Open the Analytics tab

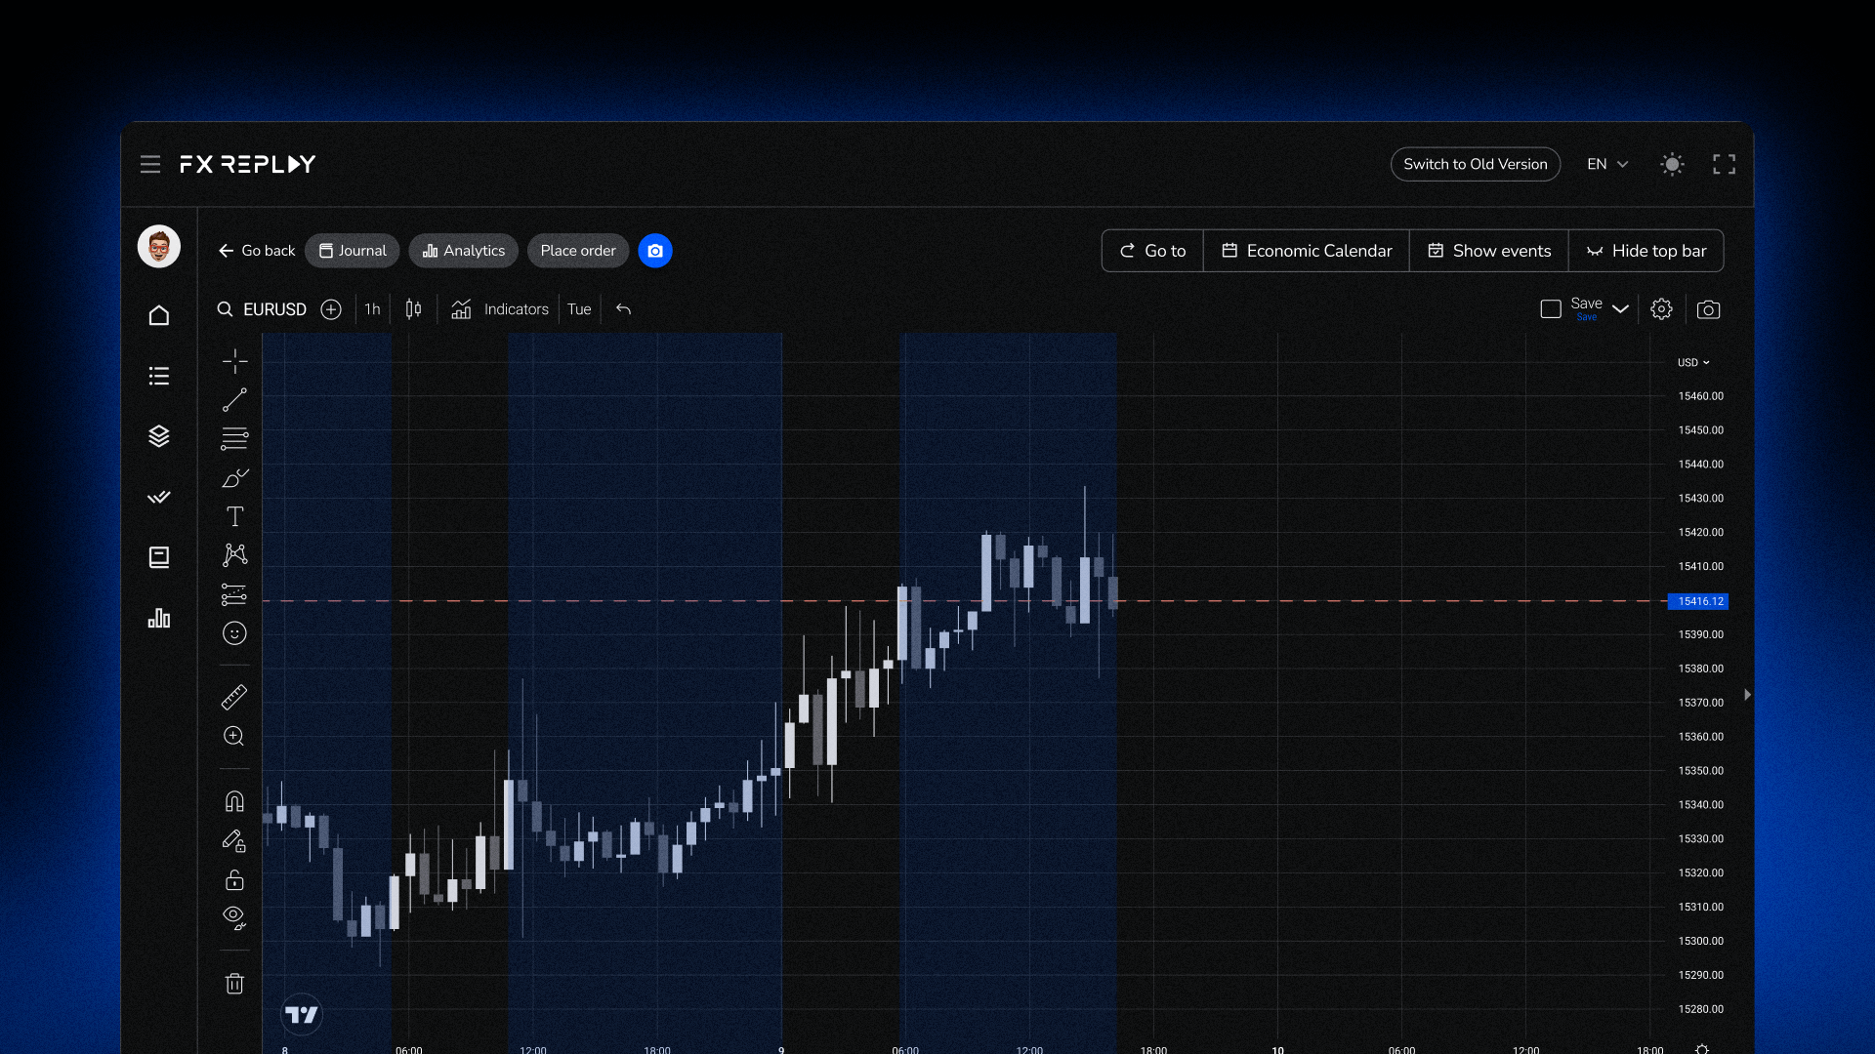point(464,251)
